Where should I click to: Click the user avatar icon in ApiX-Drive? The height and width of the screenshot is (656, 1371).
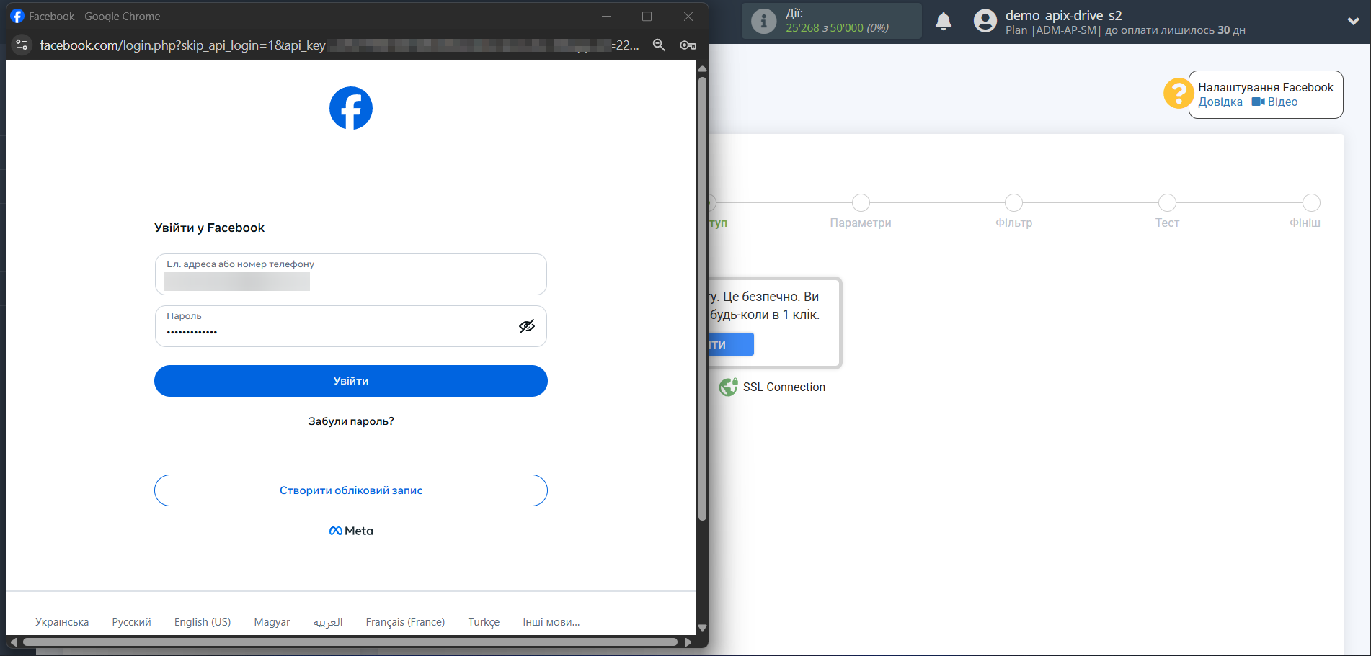pos(985,21)
